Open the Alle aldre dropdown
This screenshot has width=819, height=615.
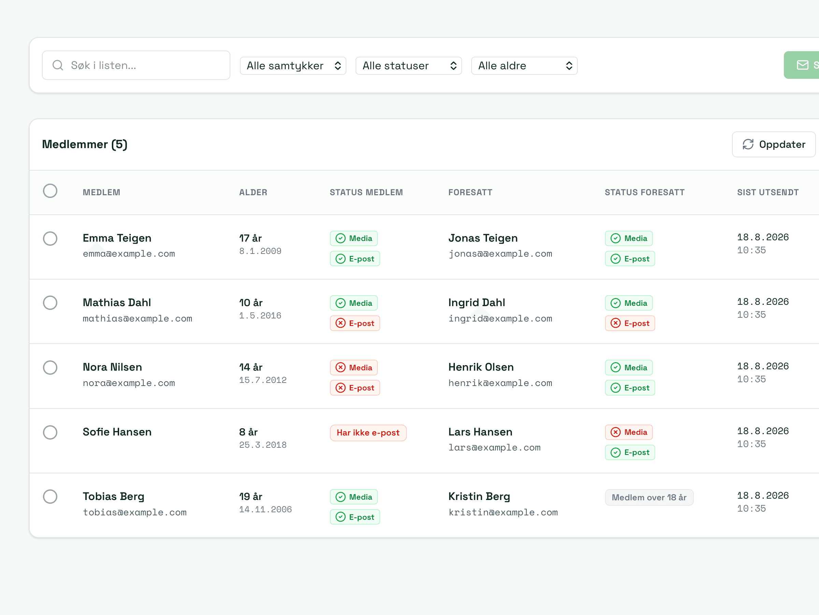point(524,66)
